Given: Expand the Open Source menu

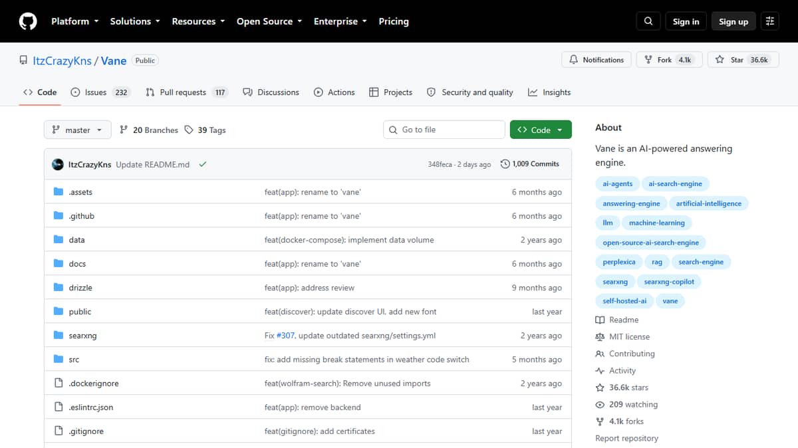Looking at the screenshot, I should [269, 21].
